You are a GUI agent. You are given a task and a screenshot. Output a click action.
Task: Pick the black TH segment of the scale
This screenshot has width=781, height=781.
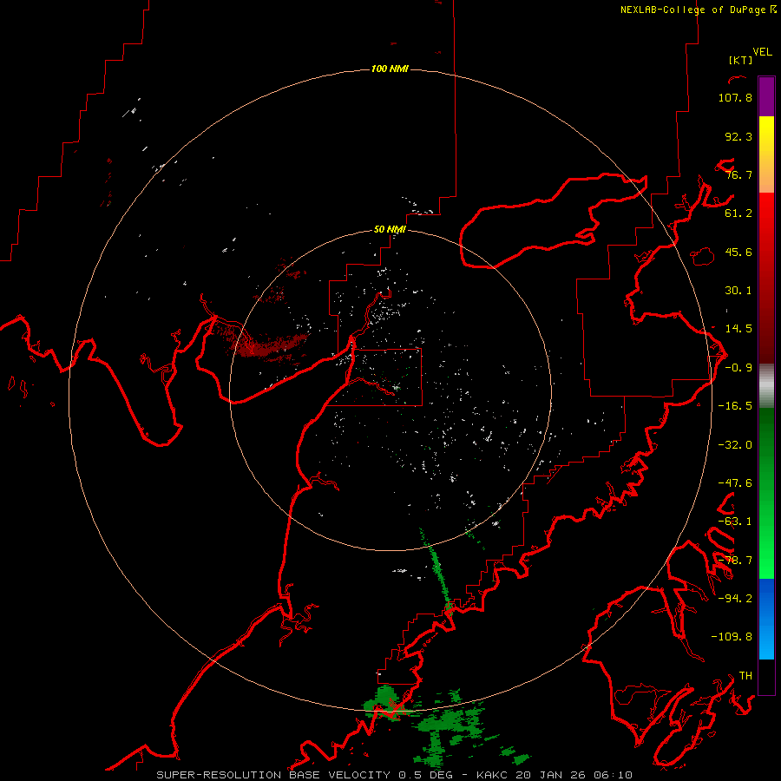(766, 676)
